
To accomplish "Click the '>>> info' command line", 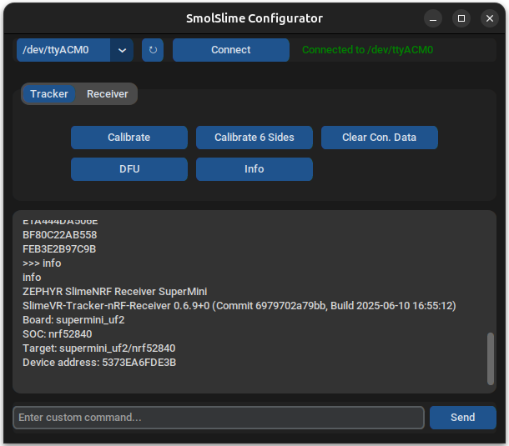I will point(42,263).
